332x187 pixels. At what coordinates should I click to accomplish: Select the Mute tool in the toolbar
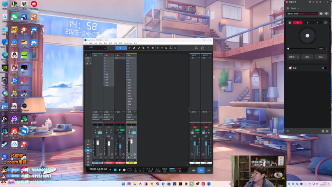pyautogui.click(x=143, y=48)
